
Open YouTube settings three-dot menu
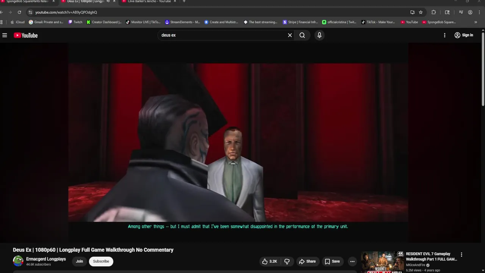tap(444, 35)
